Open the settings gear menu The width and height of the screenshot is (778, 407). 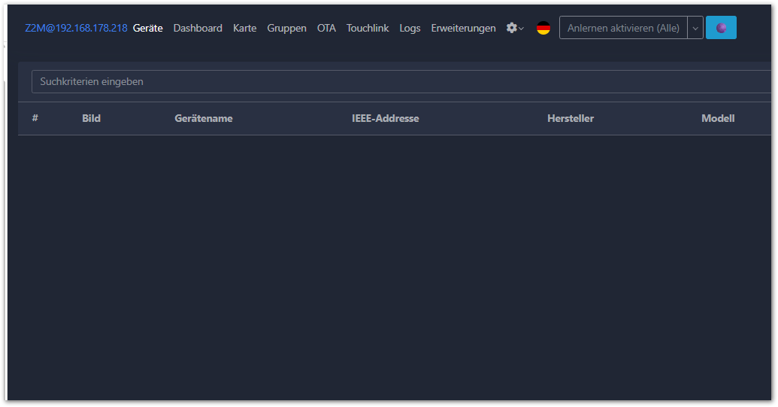coord(515,28)
